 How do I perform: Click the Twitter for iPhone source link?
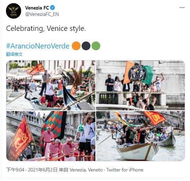pyautogui.click(x=125, y=170)
